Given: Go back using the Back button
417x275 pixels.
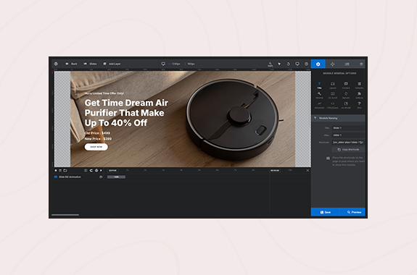Looking at the screenshot, I should click(71, 64).
